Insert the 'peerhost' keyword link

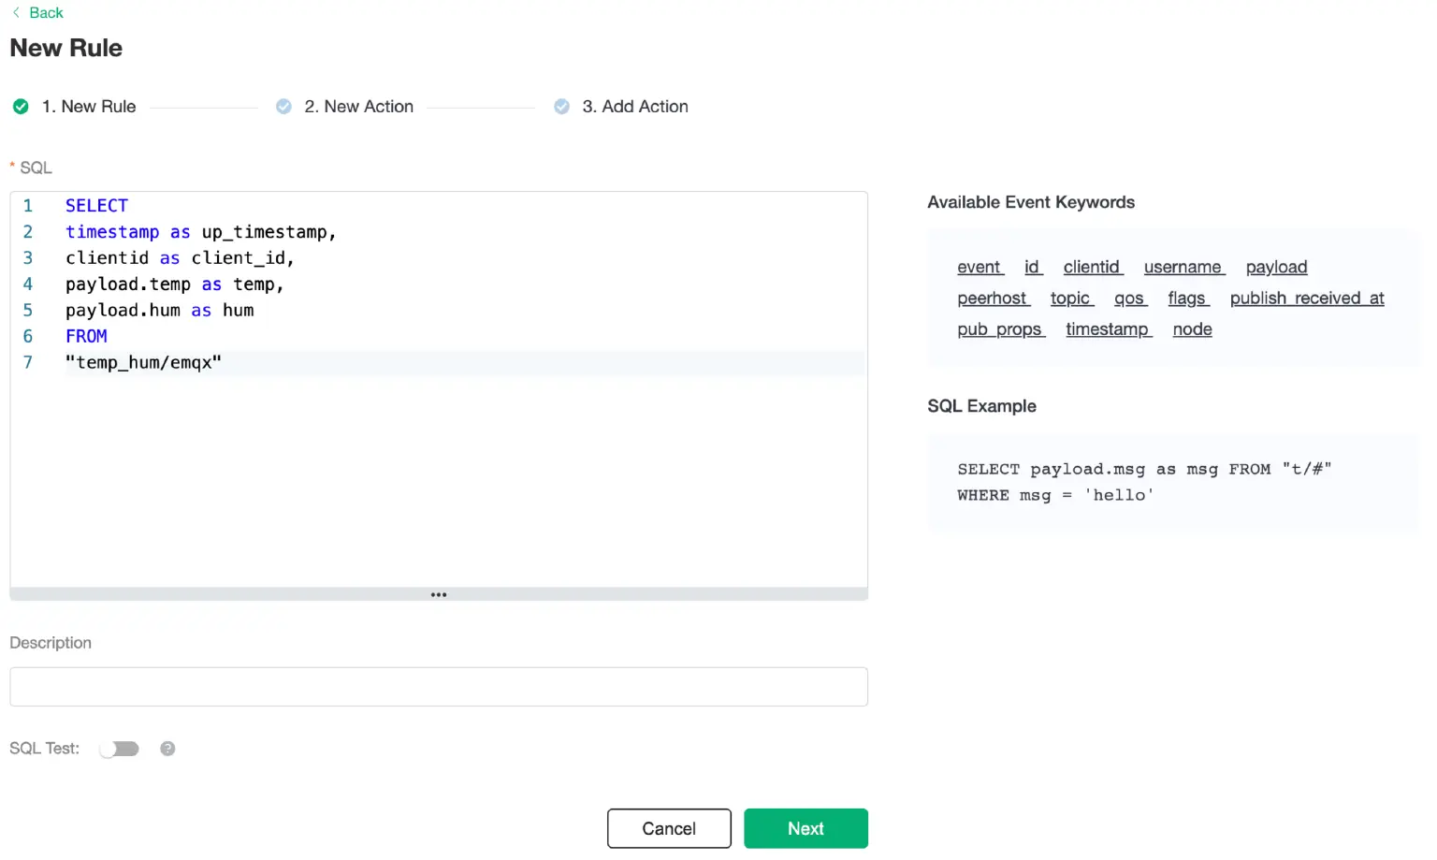click(993, 299)
